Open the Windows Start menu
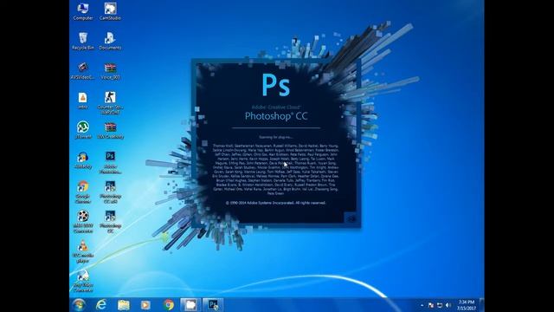This screenshot has height=312, width=554. click(79, 305)
